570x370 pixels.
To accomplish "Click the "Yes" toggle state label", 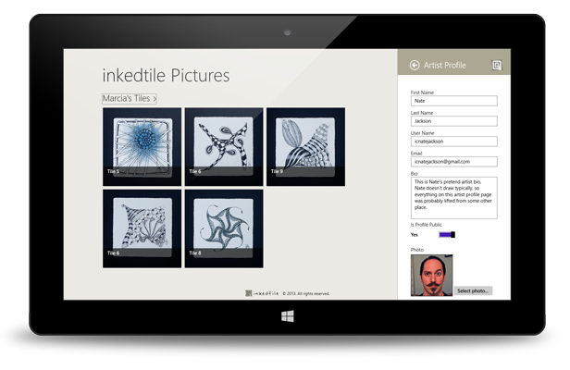I will point(414,235).
